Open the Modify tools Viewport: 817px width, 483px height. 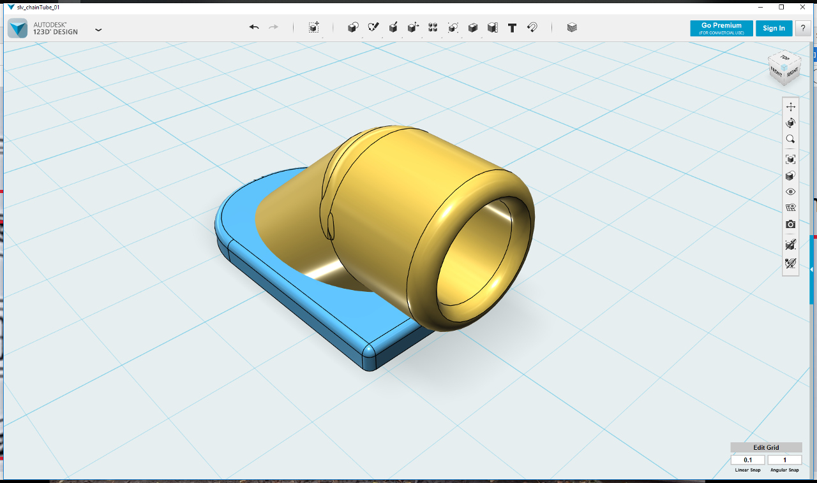pos(413,27)
